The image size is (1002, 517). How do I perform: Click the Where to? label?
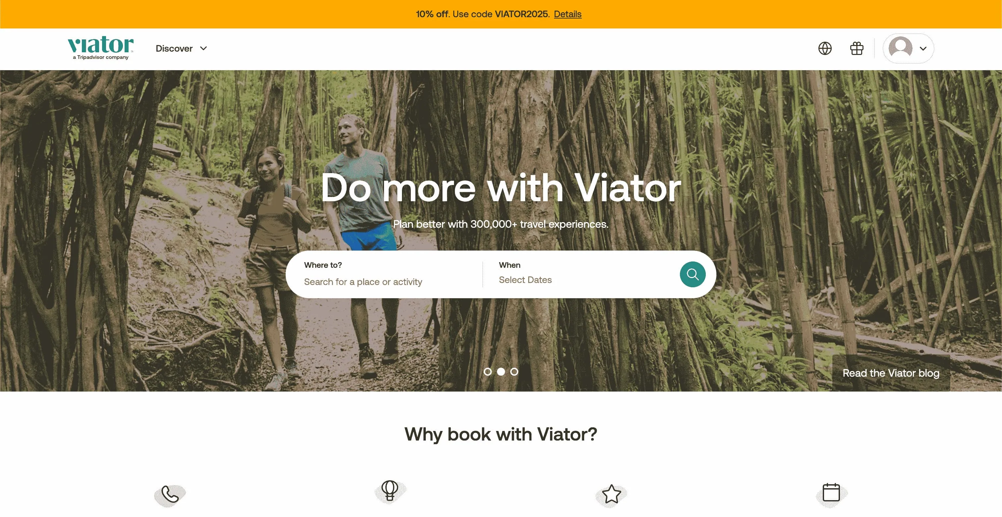click(x=323, y=265)
